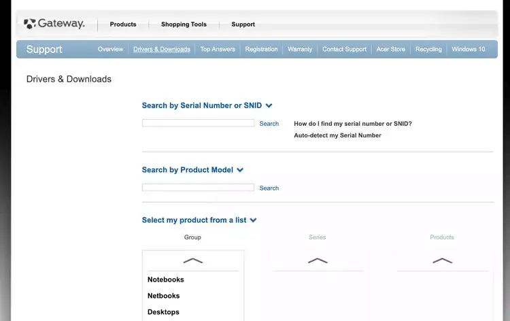Focus the product model input field
This screenshot has width=510, height=321.
pos(198,187)
